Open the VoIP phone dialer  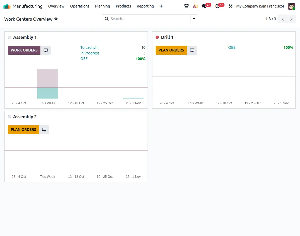click(186, 6)
